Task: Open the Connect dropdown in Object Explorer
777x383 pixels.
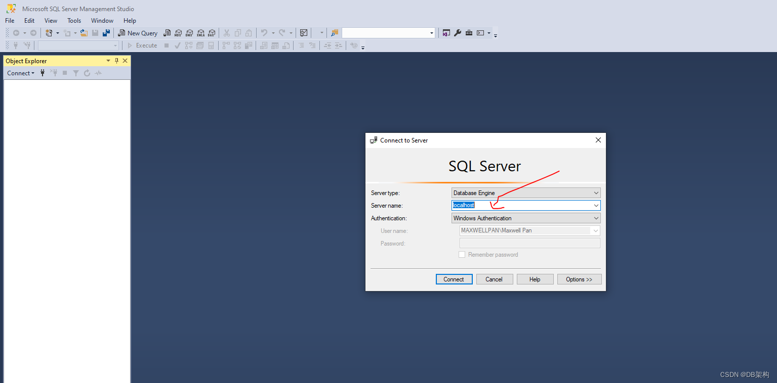Action: (21, 73)
